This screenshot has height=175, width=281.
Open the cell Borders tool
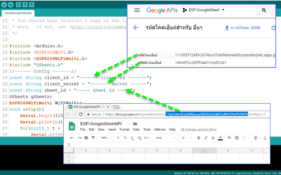pos(237,138)
